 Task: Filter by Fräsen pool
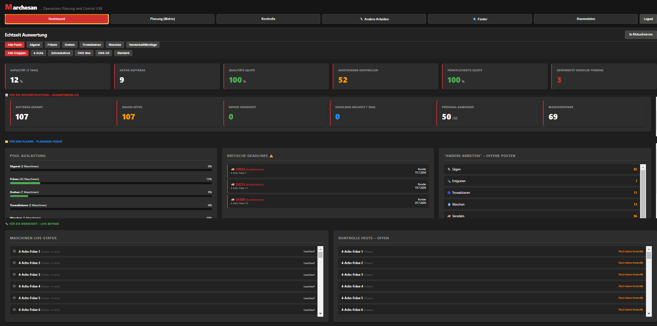52,45
